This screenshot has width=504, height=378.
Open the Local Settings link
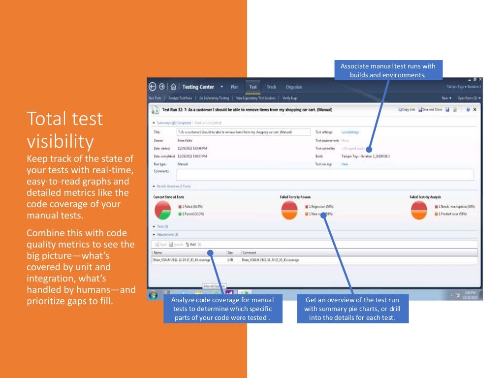click(350, 132)
